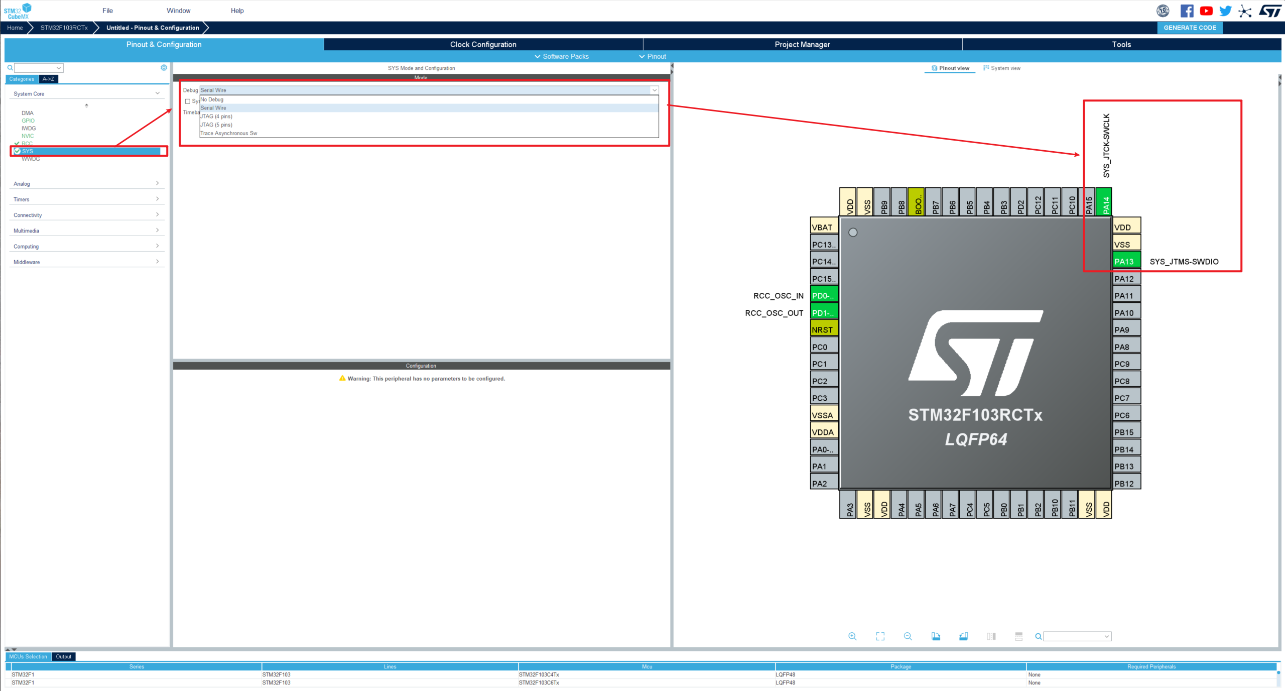Open the Window menu

(178, 11)
